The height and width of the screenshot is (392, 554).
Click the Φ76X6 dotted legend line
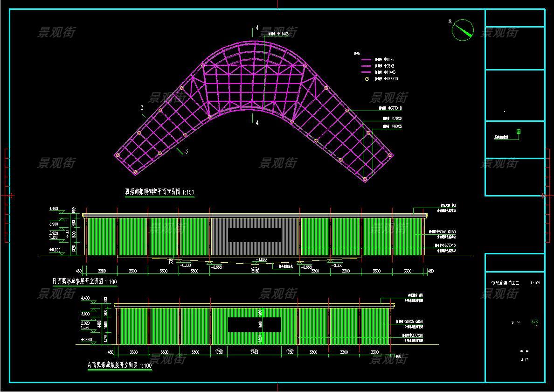(x=366, y=66)
